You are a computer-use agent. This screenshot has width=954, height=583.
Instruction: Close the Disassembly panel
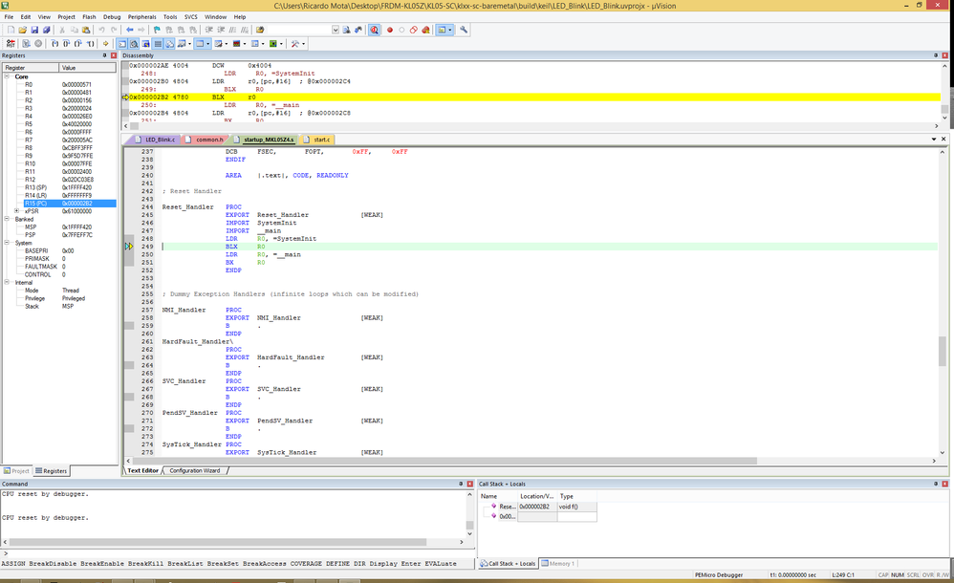click(x=944, y=55)
